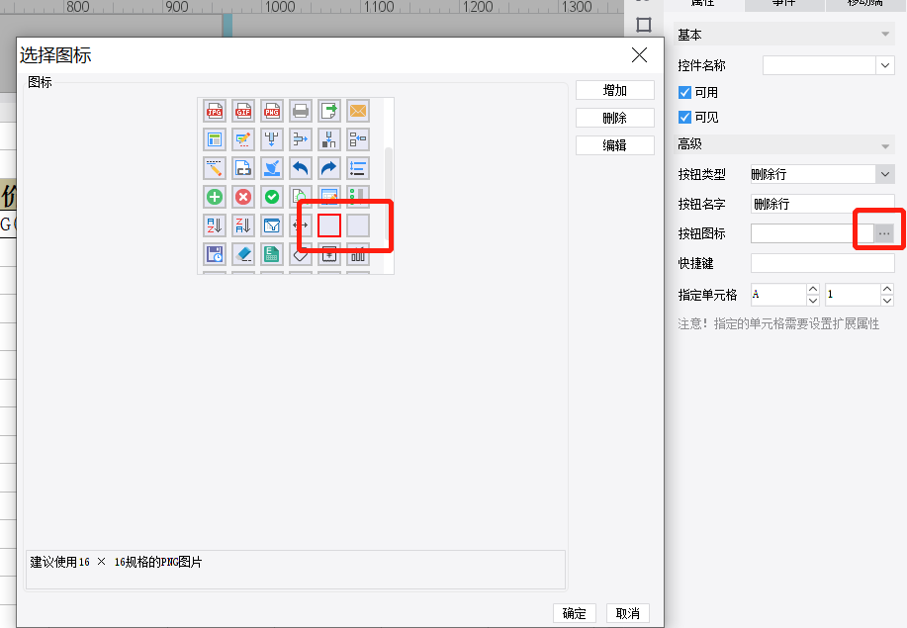907x628 pixels.
Task: Click the 增加 button
Action: 615,90
